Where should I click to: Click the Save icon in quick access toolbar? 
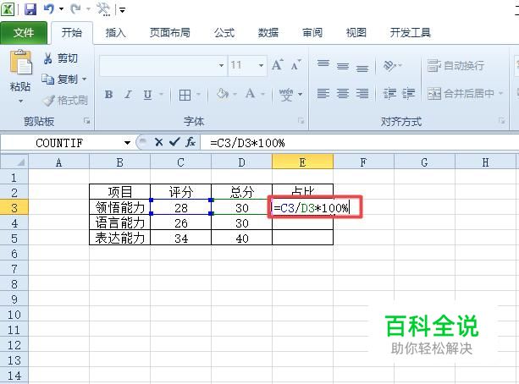(x=30, y=9)
